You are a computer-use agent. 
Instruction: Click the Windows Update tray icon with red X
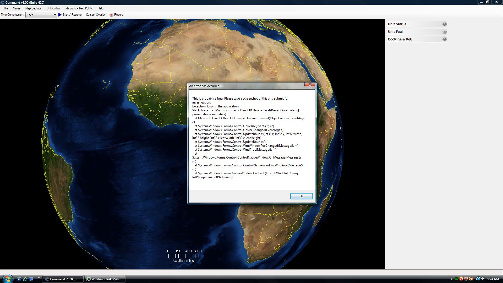coord(471,279)
